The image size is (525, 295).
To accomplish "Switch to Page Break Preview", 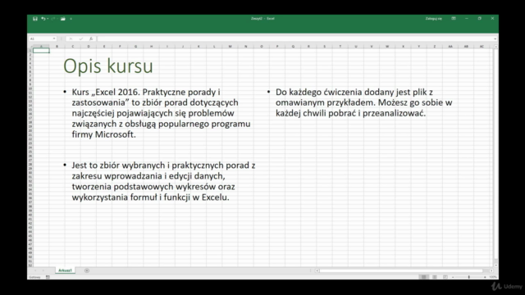I will point(445,277).
